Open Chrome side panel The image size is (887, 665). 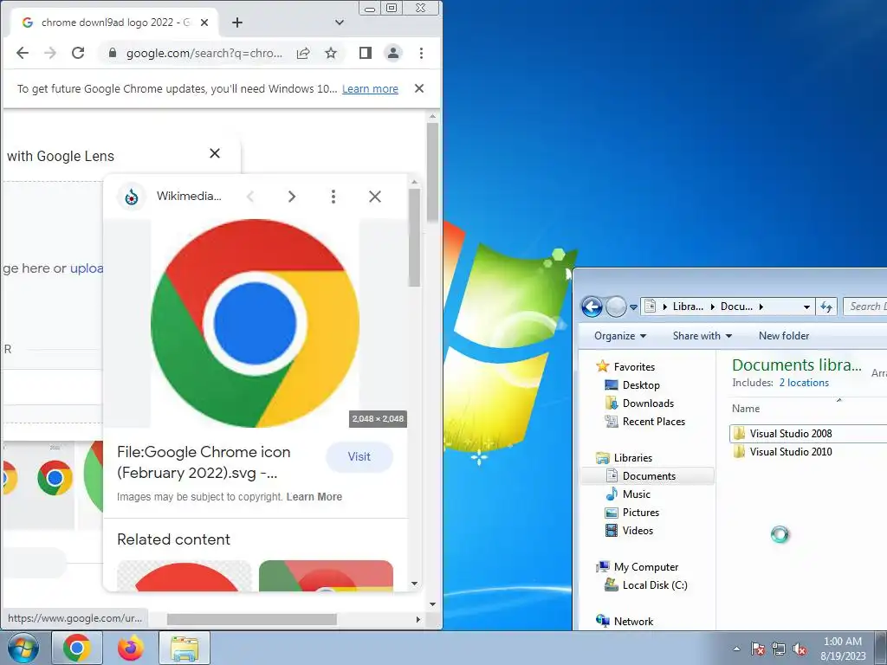click(x=366, y=53)
